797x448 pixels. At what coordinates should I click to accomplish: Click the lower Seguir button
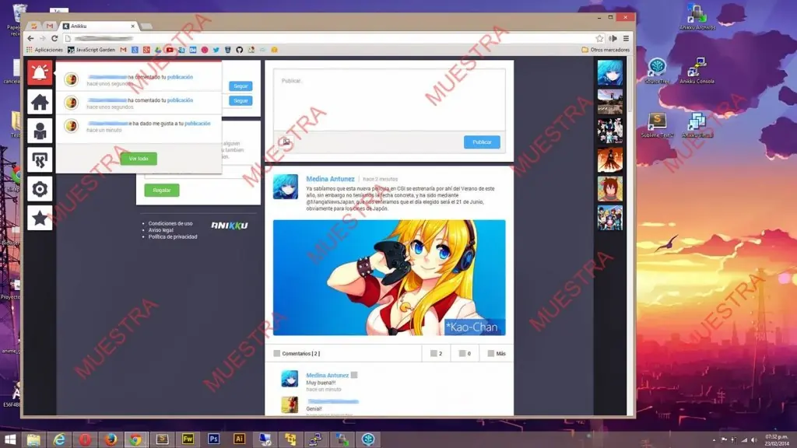point(241,100)
